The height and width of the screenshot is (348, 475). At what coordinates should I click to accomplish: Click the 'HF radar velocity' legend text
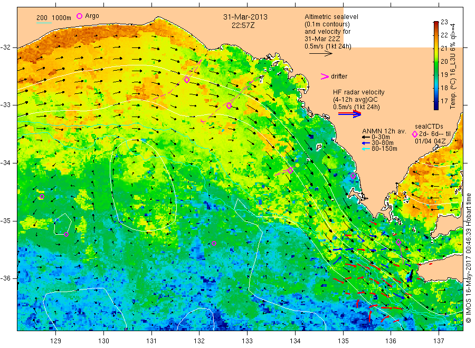(x=359, y=92)
